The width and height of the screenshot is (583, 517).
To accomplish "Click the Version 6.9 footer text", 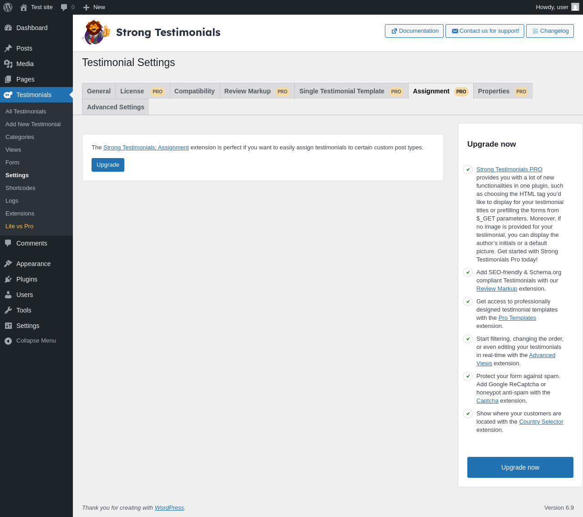I will [559, 508].
